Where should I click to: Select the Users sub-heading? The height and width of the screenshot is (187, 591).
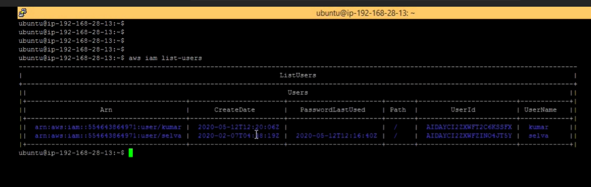pos(298,92)
